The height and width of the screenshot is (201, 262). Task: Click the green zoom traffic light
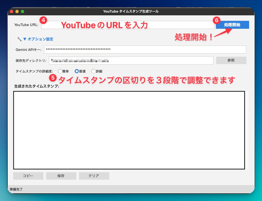[x=23, y=12]
